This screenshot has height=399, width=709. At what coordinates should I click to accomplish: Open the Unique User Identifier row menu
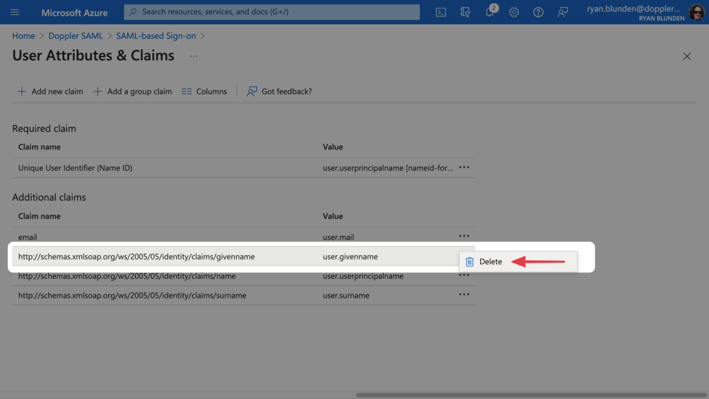(464, 167)
